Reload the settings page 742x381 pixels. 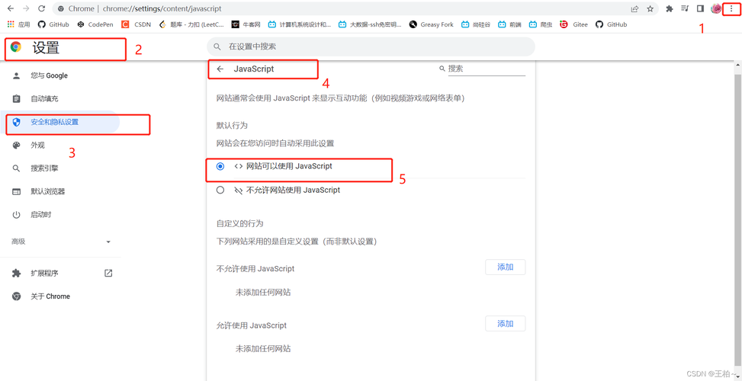click(42, 8)
